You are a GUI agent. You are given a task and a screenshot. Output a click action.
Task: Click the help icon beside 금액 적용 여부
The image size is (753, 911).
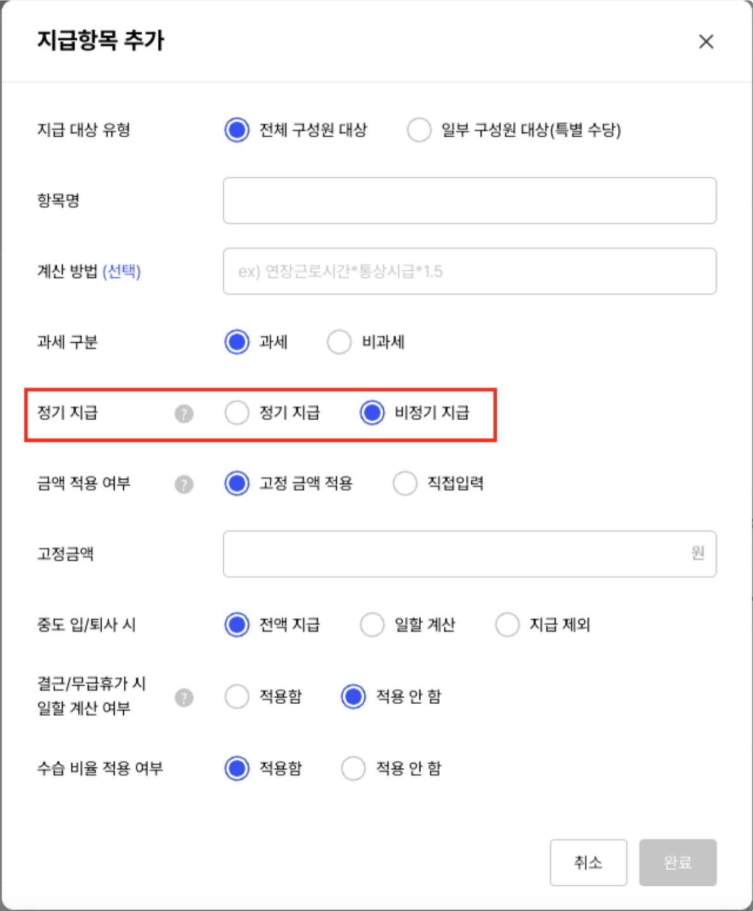coord(184,485)
